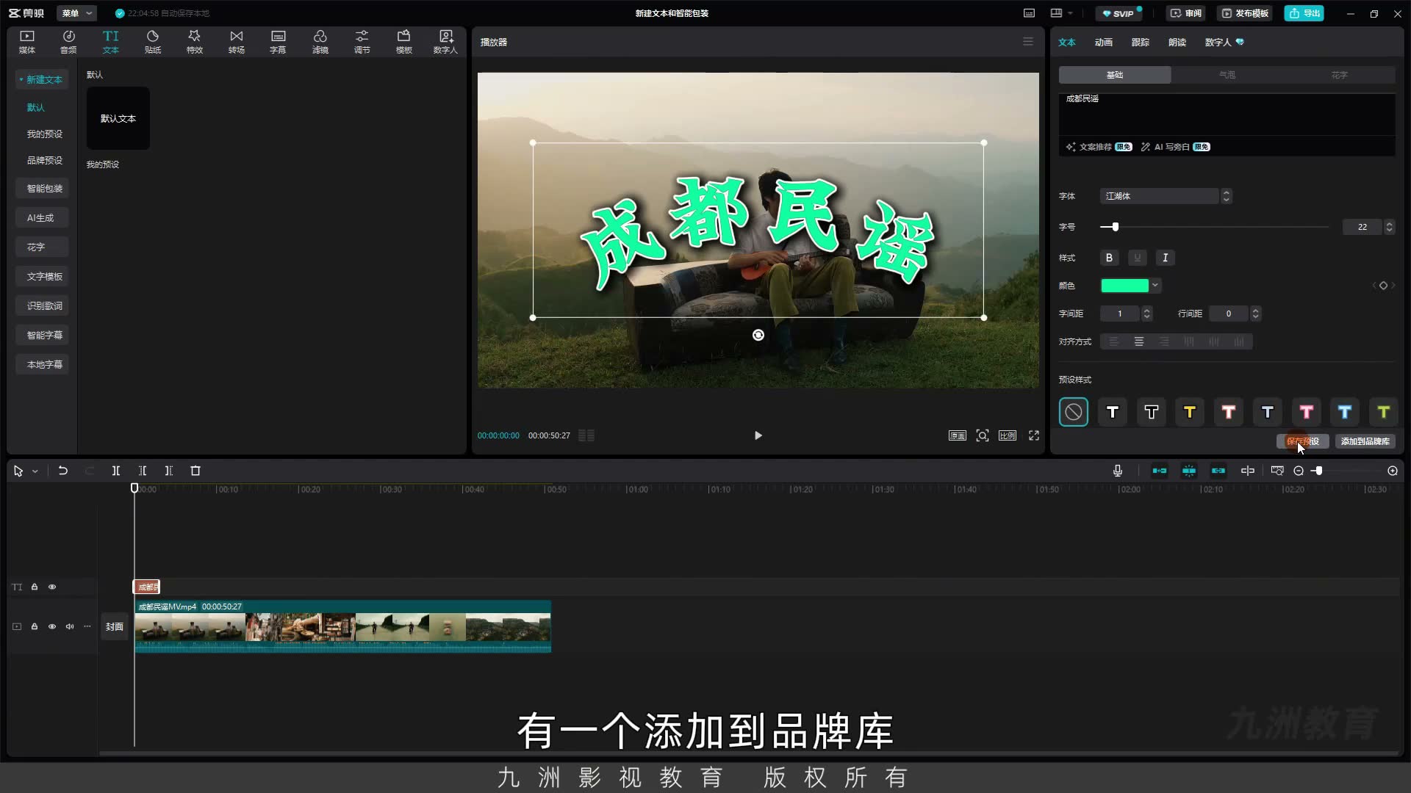Toggle underline text style
The image size is (1411, 793).
1138,258
